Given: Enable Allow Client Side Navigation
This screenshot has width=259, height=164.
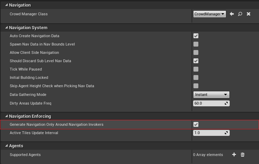Looking at the screenshot, I should point(196,52).
